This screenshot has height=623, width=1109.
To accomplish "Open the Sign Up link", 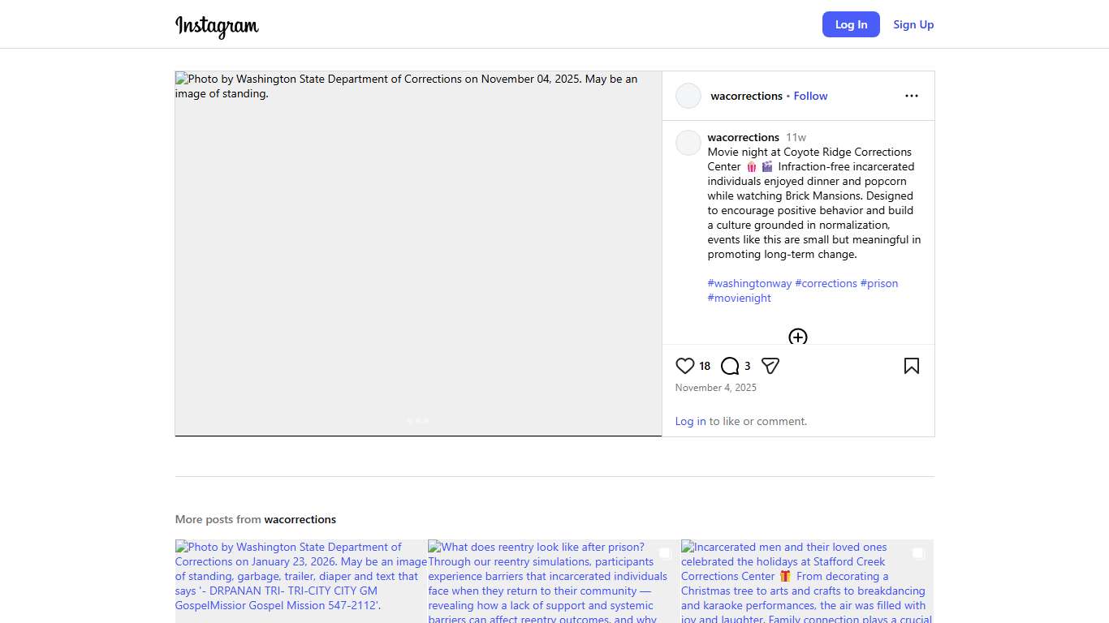I will [x=913, y=24].
